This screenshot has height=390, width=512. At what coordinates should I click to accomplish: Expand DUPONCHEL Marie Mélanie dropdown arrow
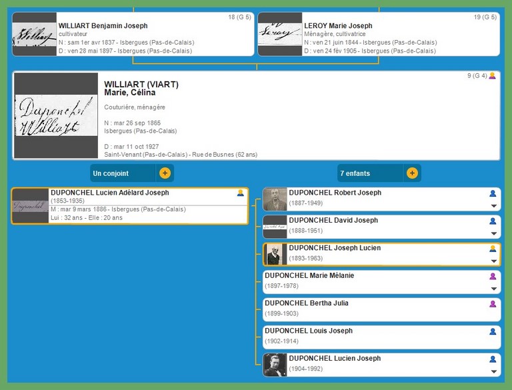click(494, 289)
